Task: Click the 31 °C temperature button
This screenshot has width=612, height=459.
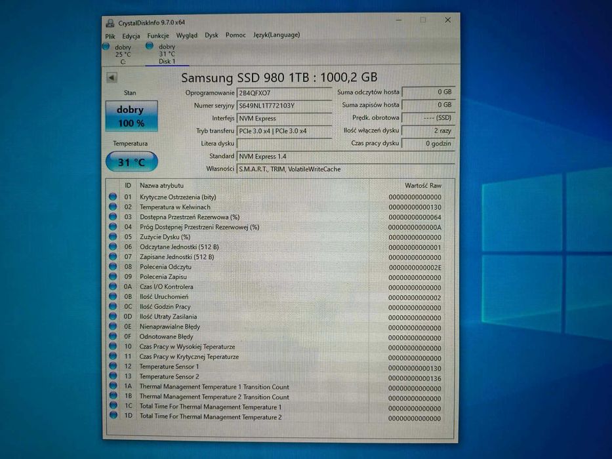Action: click(132, 161)
